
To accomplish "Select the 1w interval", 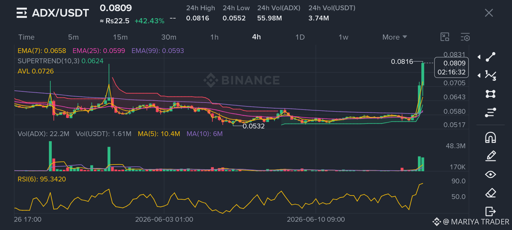I will point(343,37).
